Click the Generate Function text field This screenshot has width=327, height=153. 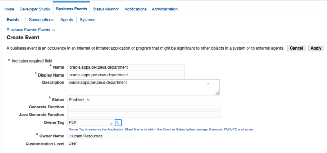click(144, 107)
